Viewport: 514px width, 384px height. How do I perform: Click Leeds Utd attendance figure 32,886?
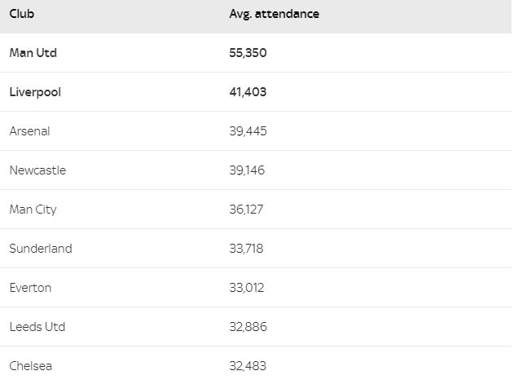pos(248,327)
